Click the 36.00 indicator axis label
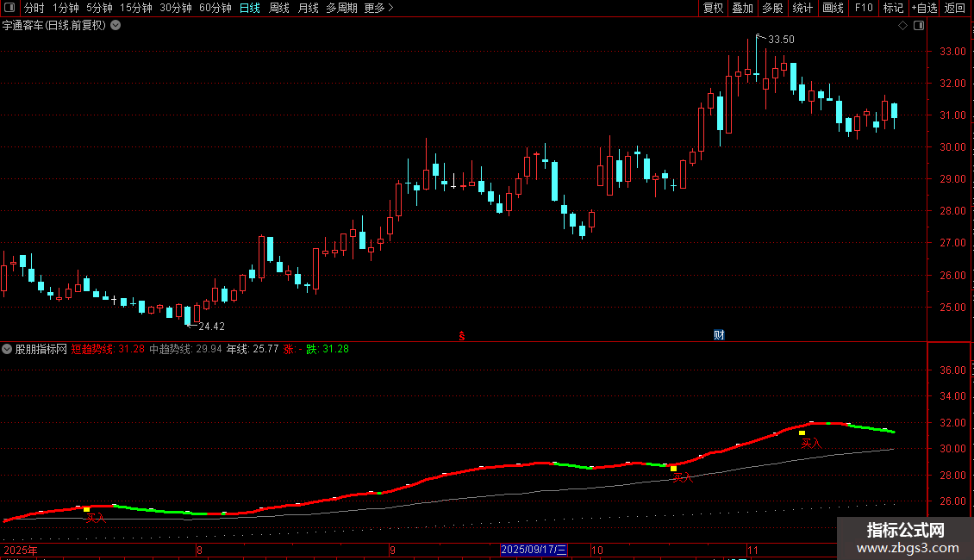Screen dimensions: 974x560 [952, 370]
